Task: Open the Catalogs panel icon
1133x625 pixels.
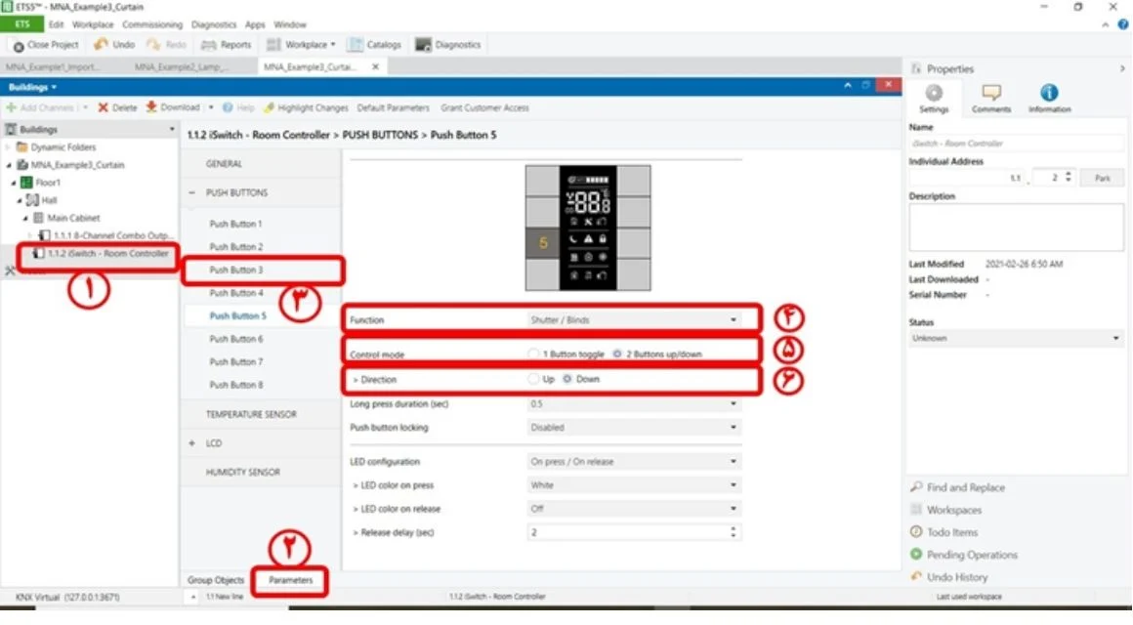Action: [355, 45]
